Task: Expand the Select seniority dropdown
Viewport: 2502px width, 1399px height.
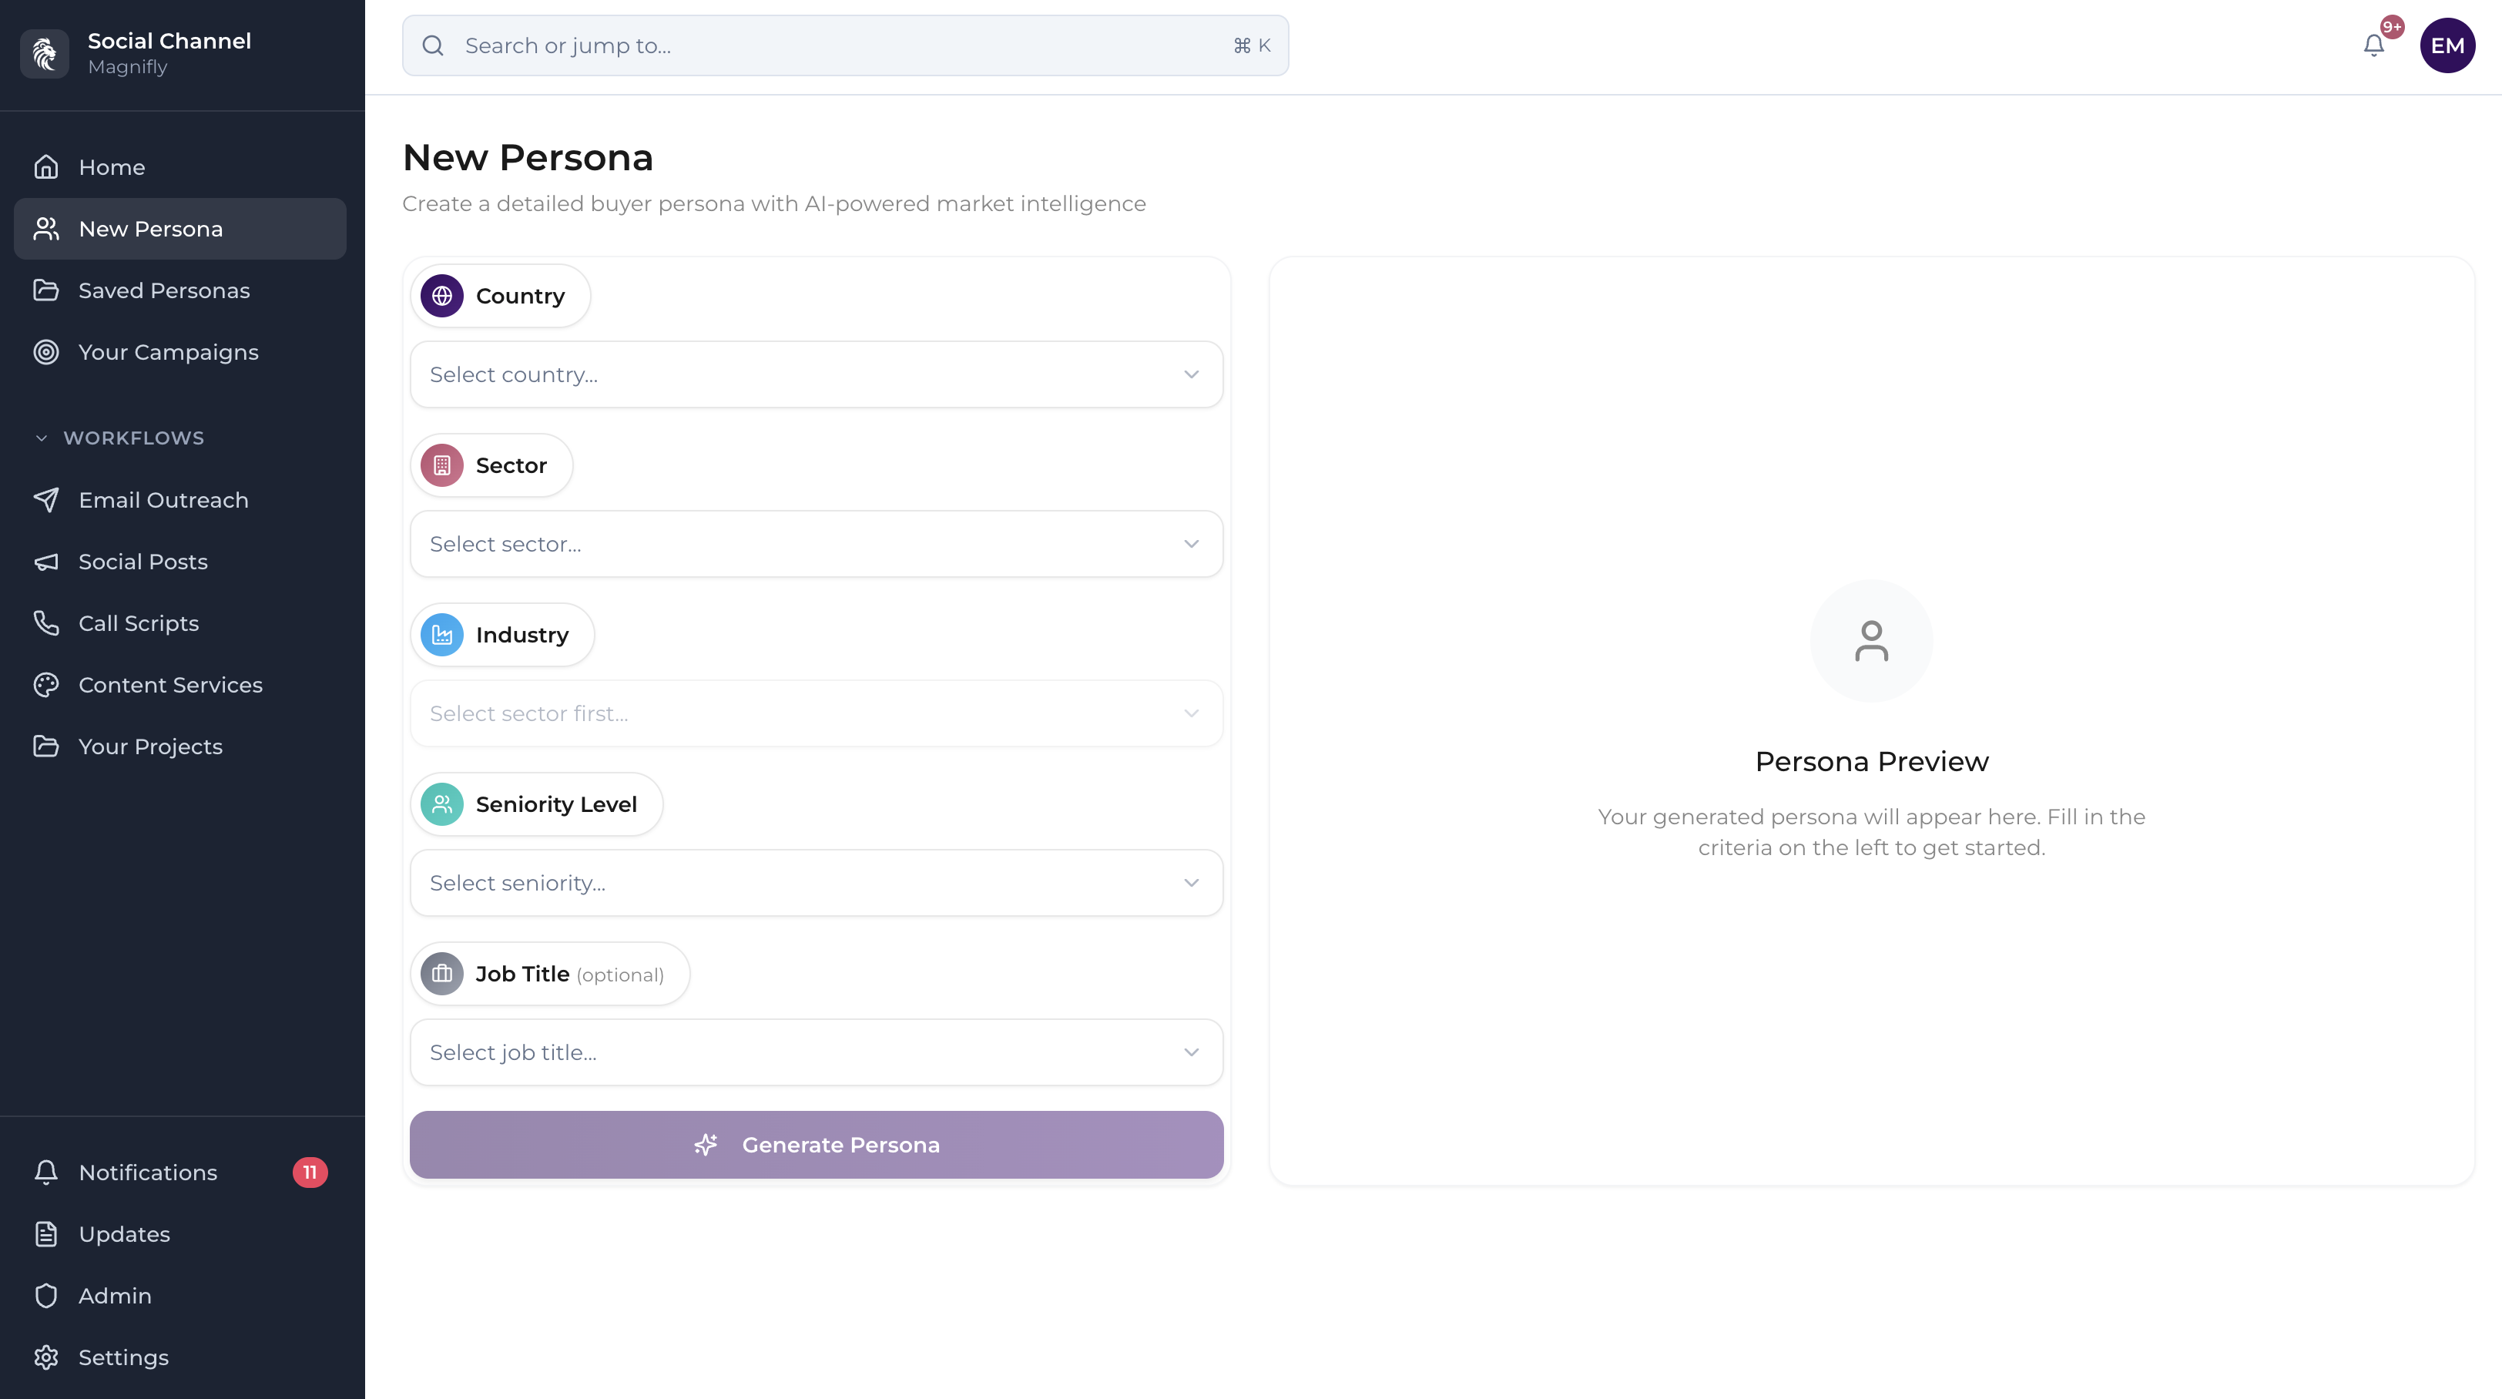Action: tap(816, 883)
